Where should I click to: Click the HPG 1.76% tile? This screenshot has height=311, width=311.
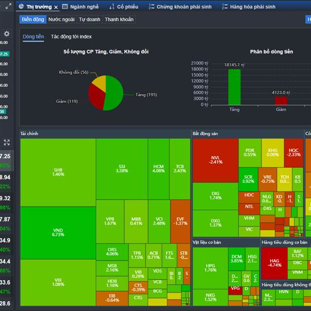pos(210,268)
